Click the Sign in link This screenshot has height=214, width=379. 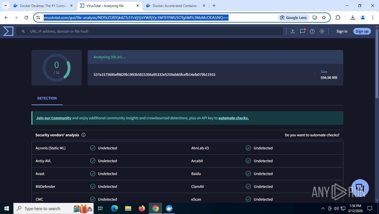[342, 31]
